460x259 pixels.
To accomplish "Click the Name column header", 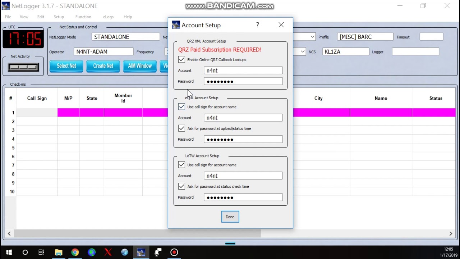I will (x=381, y=98).
